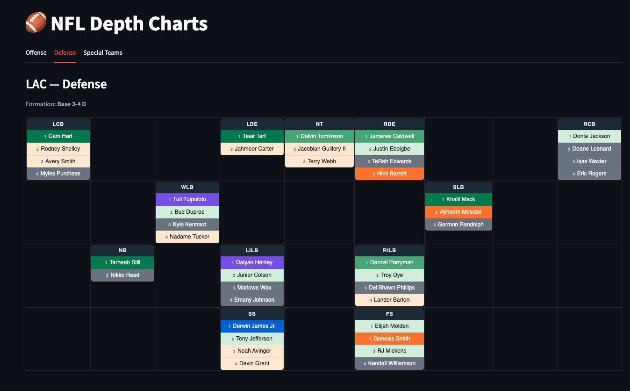Select Denzel Perryman at RILB

pyautogui.click(x=389, y=262)
